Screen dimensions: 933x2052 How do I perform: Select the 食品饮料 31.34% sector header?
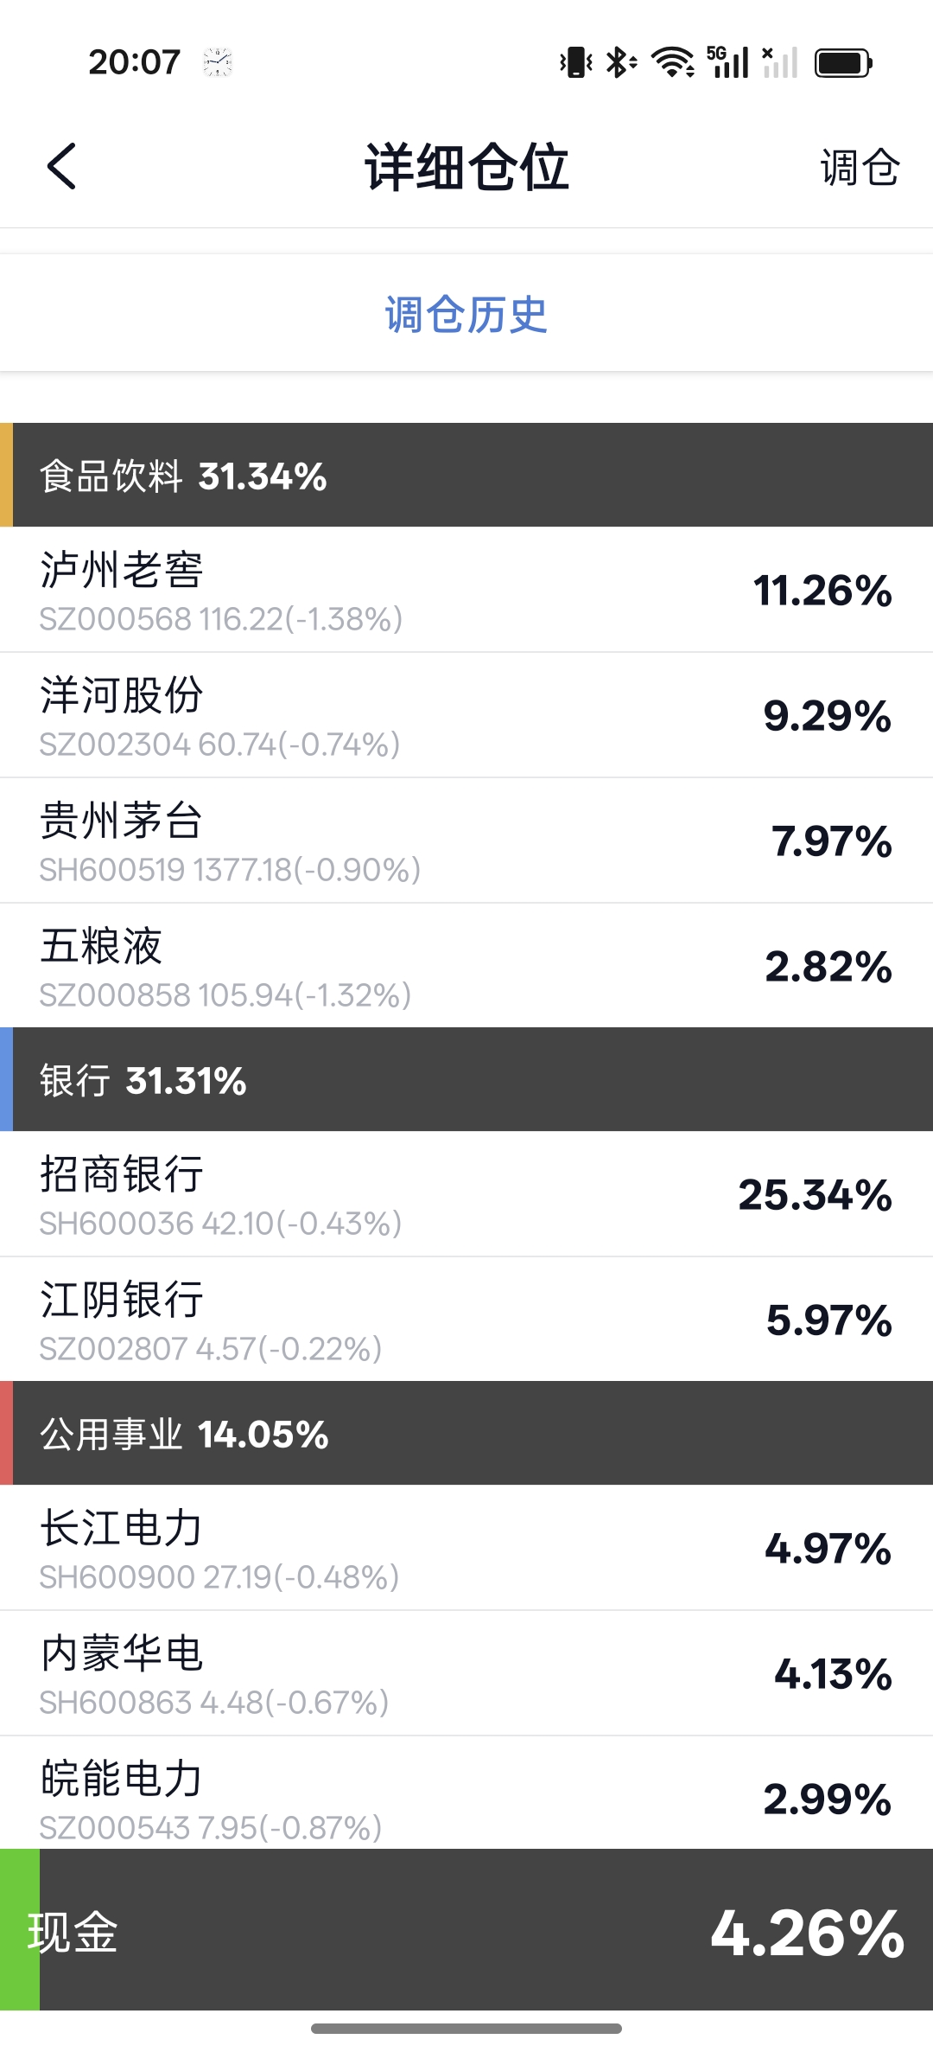tap(466, 476)
